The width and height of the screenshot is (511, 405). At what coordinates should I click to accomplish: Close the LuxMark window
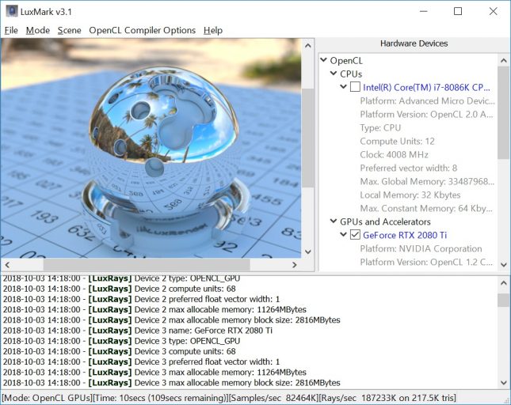click(x=493, y=11)
